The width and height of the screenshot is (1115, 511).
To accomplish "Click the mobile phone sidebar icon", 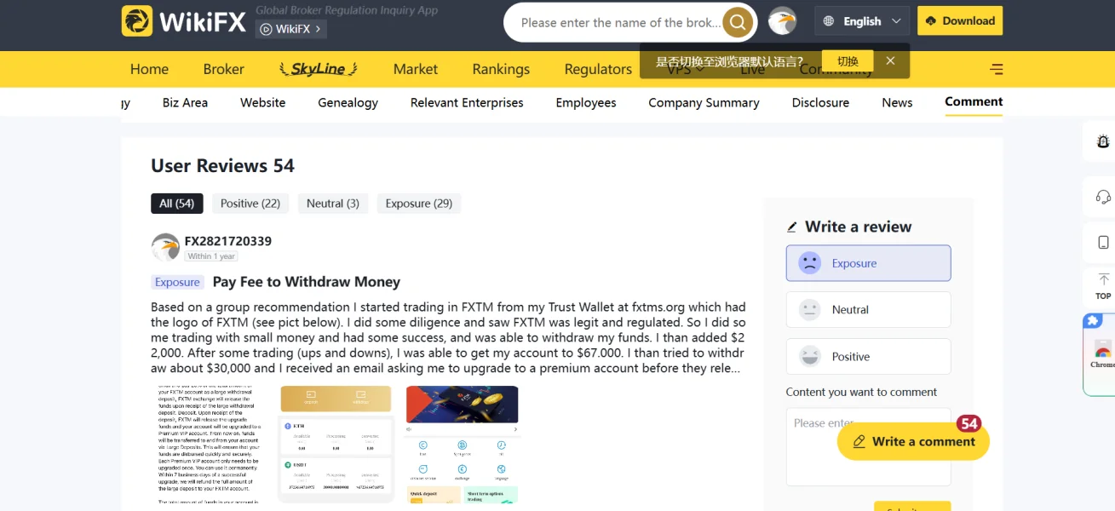I will tap(1103, 243).
